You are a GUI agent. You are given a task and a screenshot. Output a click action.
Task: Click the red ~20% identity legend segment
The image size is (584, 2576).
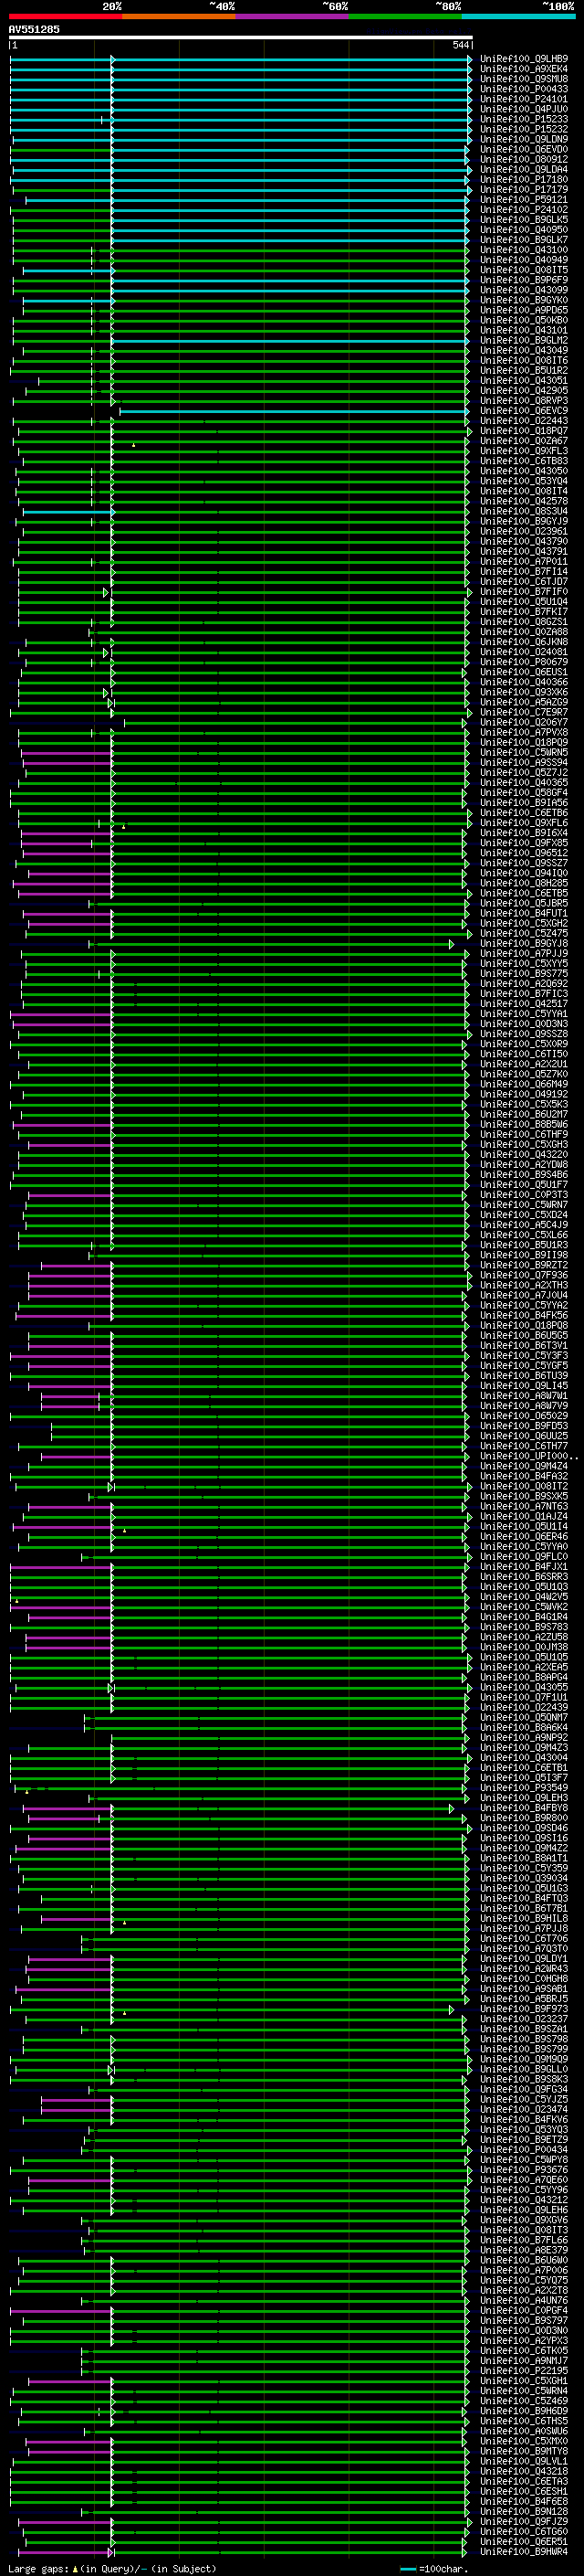65,16
